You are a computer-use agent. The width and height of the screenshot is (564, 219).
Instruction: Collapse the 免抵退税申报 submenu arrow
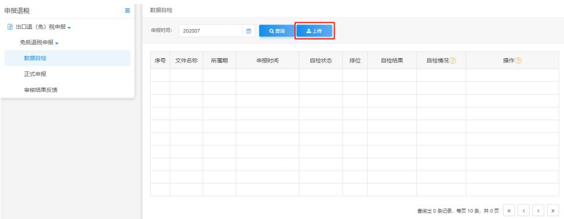click(57, 44)
